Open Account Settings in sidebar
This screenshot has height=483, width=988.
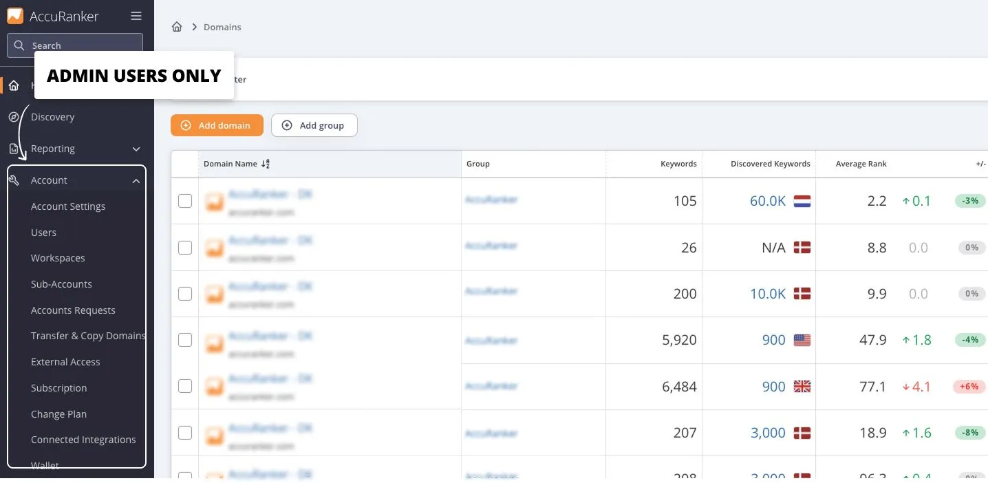[x=68, y=206]
